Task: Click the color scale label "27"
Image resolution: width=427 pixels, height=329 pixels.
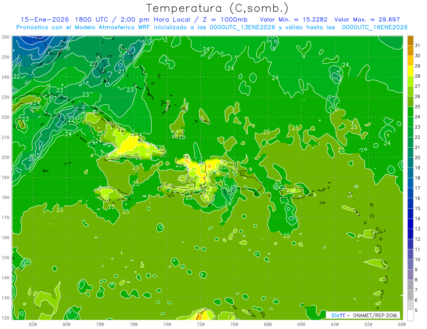Action: [x=417, y=86]
